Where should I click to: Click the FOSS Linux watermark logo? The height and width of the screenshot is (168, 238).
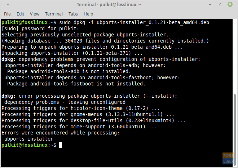click(228, 158)
